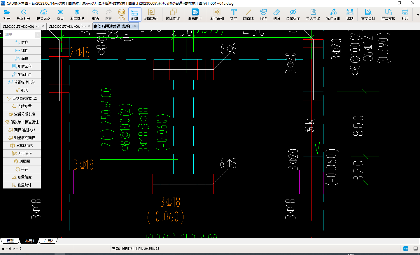Choose 测量统计 in the measure panel
Image resolution: width=420 pixels, height=255 pixels.
[x=22, y=185]
